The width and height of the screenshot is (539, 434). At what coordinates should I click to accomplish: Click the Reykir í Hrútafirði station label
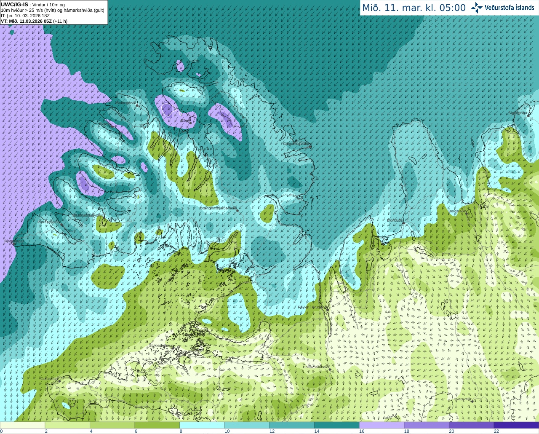pyautogui.click(x=312, y=307)
